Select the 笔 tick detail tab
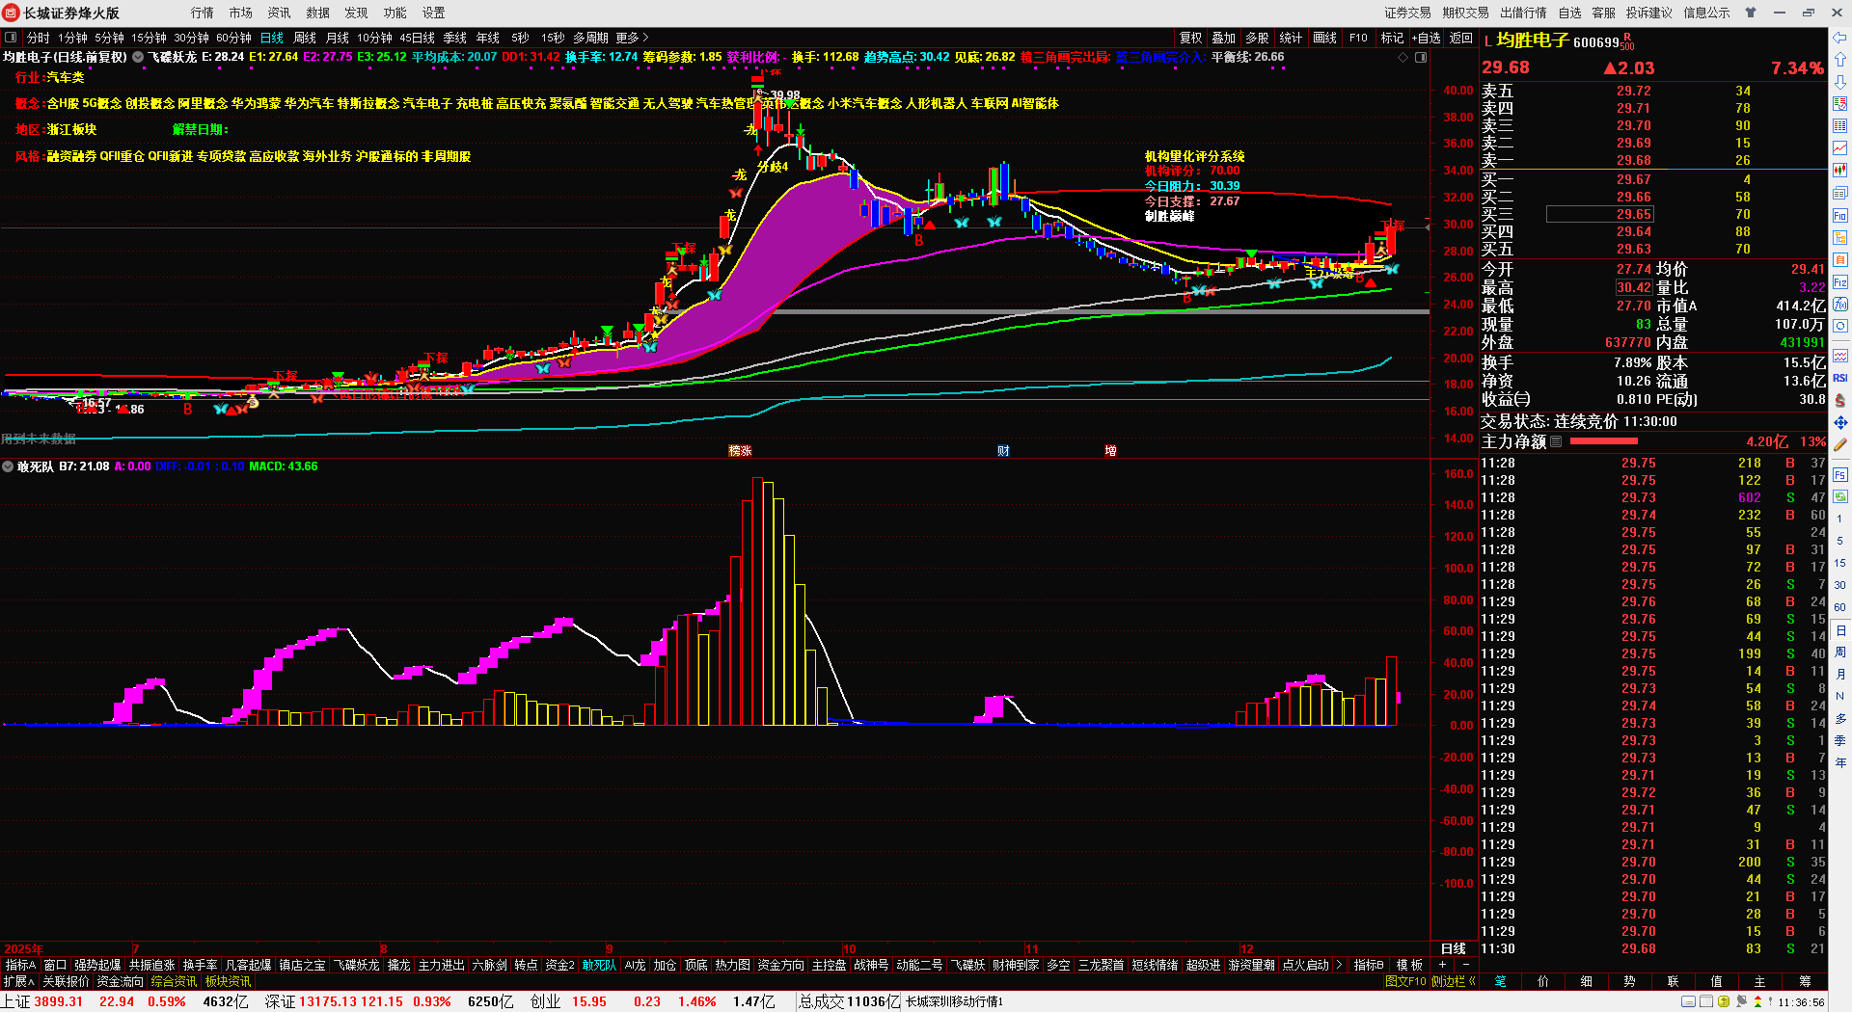Image resolution: width=1852 pixels, height=1012 pixels. pyautogui.click(x=1501, y=981)
